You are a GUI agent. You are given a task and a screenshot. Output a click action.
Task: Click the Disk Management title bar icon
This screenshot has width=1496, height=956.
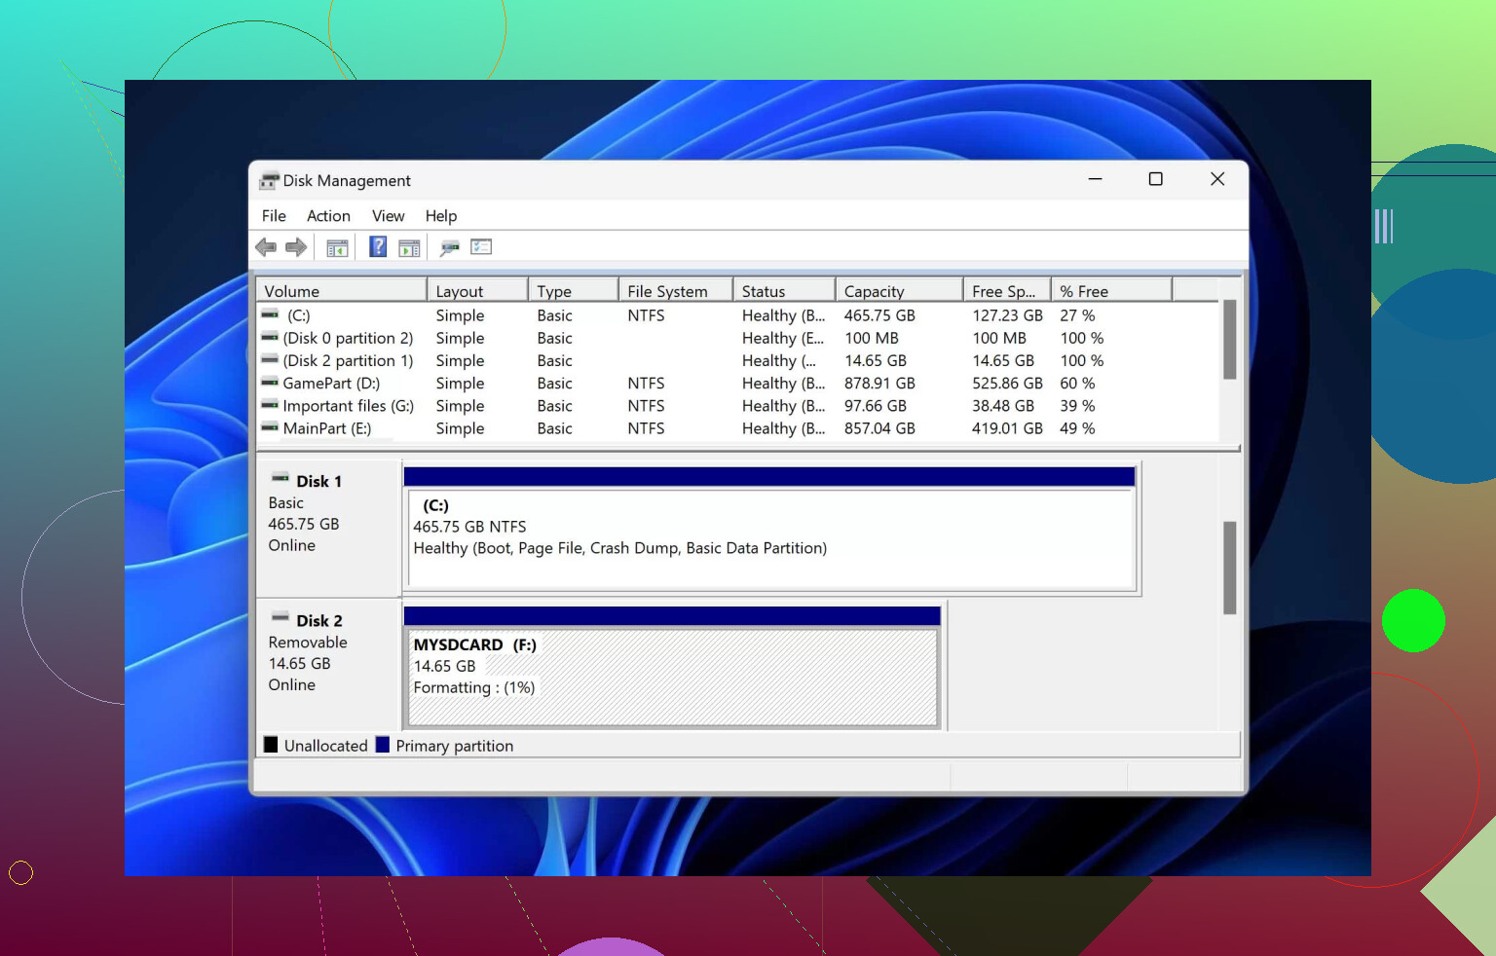coord(269,181)
